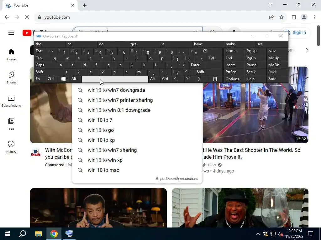Click the browser back arrow
Image resolution: width=321 pixels, height=240 pixels.
tap(7, 17)
